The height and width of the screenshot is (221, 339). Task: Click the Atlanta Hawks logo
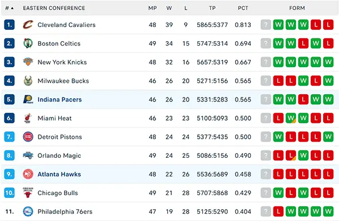28,174
